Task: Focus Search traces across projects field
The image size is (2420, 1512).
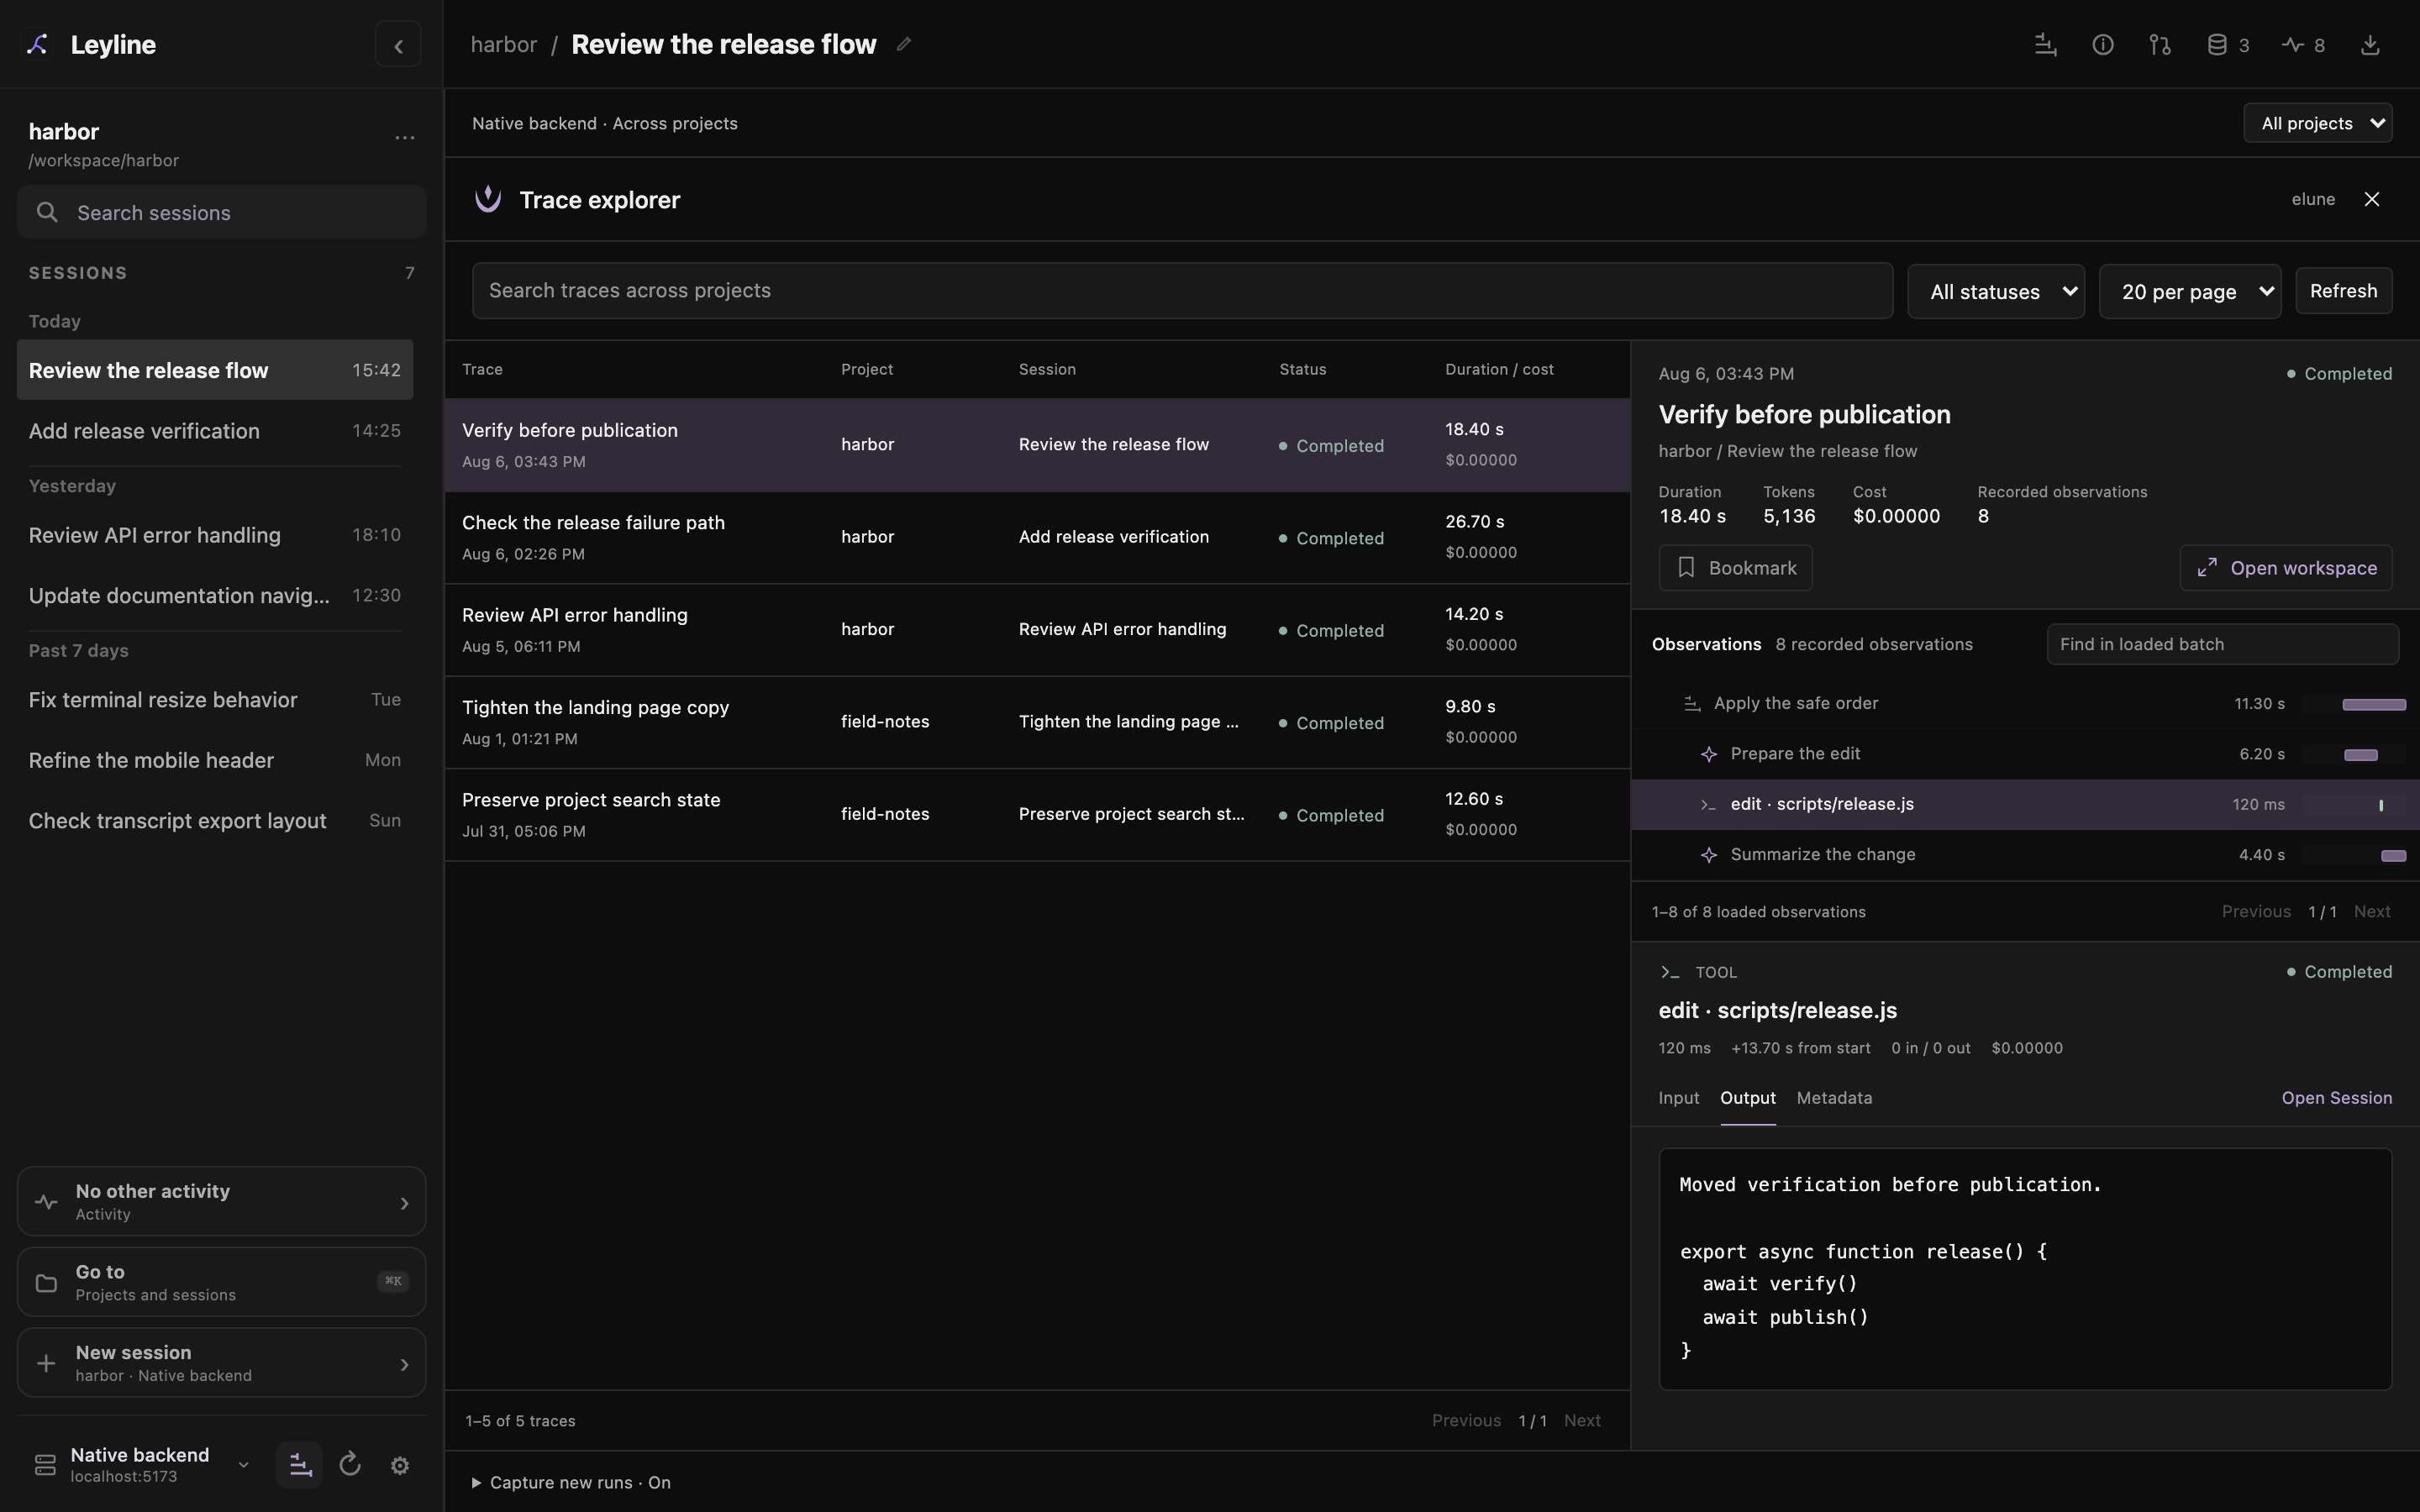Action: point(1182,291)
